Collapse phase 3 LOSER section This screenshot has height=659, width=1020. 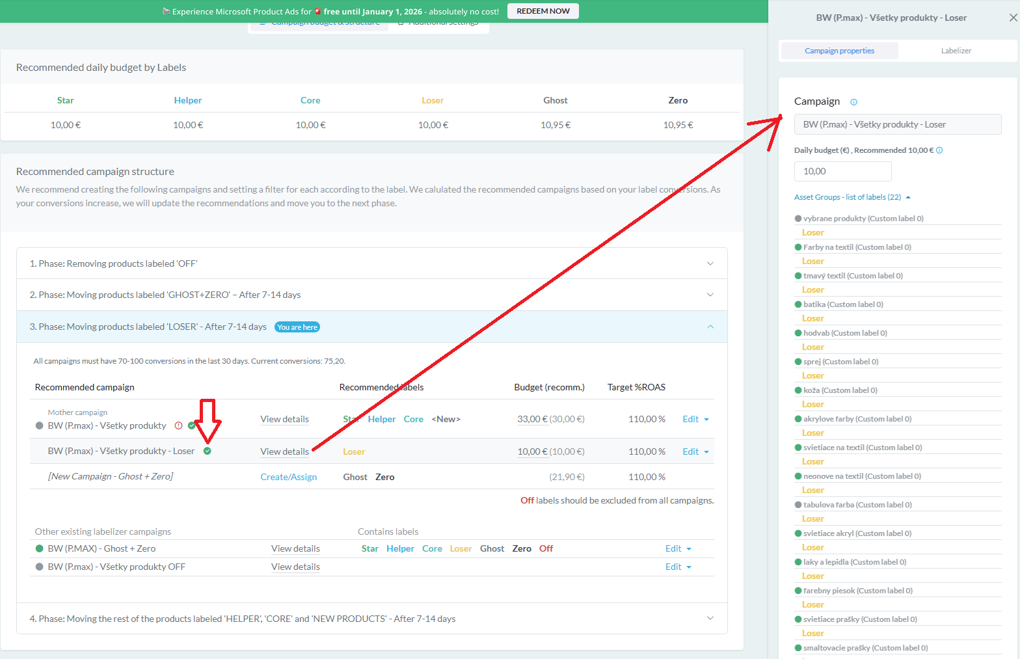[710, 327]
